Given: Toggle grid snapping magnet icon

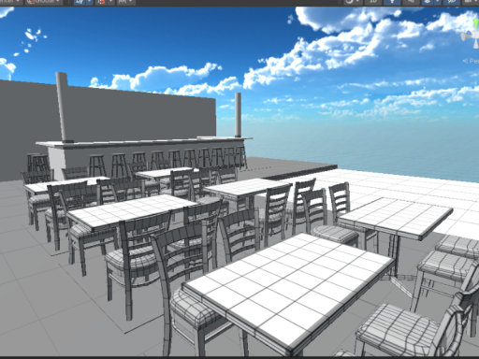Looking at the screenshot, I should pos(101,2).
